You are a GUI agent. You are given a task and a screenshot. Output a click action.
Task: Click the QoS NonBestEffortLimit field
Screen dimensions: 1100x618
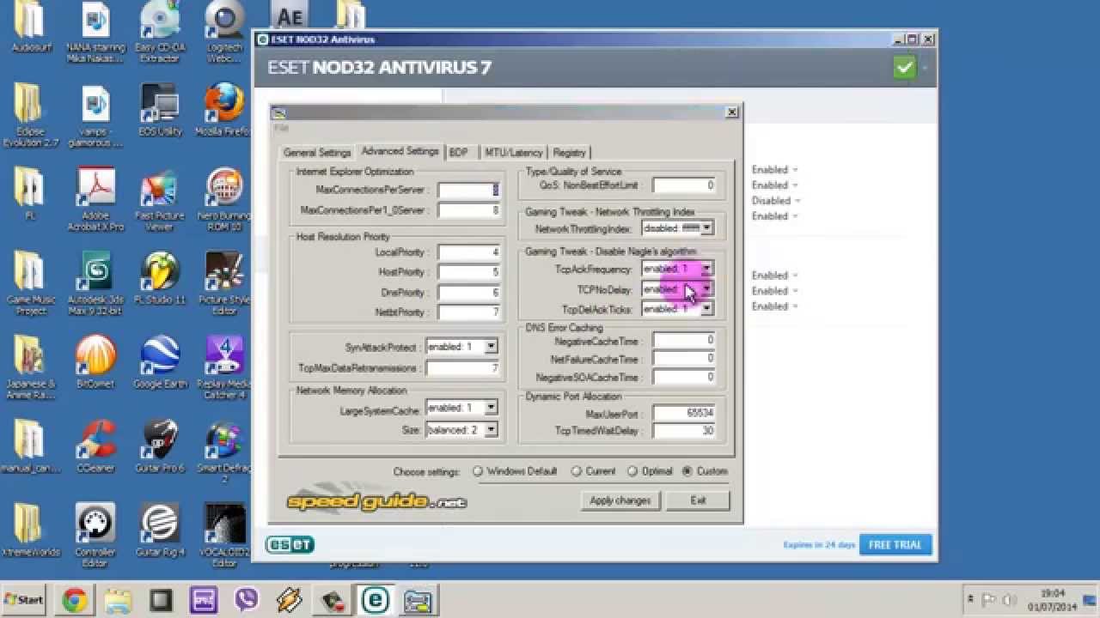click(x=683, y=185)
